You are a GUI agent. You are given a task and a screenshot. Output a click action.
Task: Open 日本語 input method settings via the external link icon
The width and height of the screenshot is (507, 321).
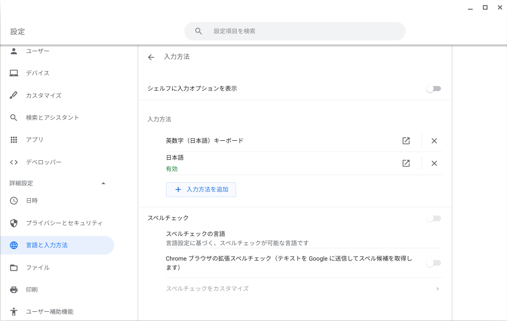click(x=406, y=163)
